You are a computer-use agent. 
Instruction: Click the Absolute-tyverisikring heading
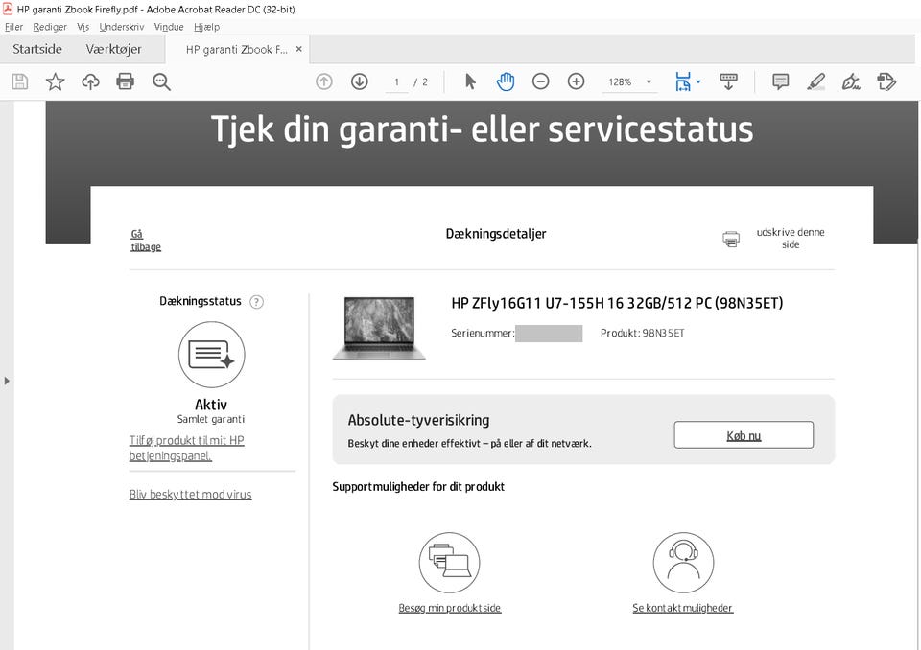click(418, 421)
